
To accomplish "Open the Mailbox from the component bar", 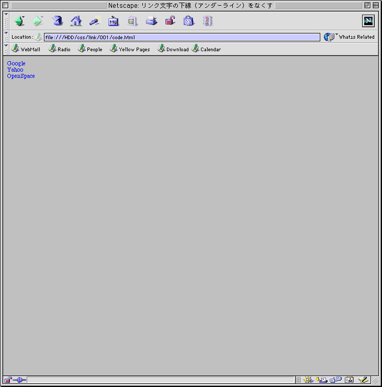I will click(322, 380).
